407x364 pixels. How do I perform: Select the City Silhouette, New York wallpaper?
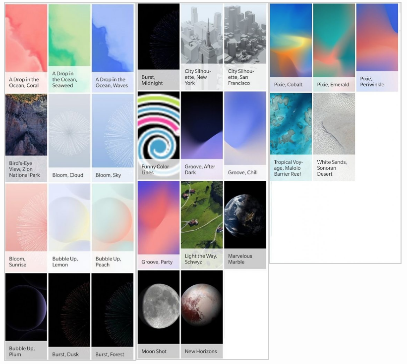point(202,47)
